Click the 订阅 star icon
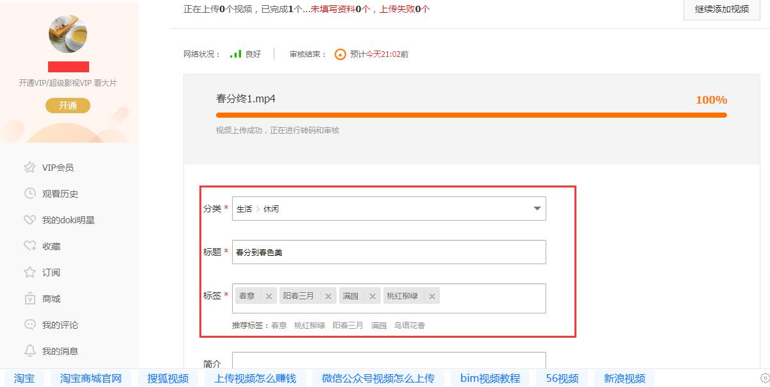The image size is (770, 387). click(31, 272)
